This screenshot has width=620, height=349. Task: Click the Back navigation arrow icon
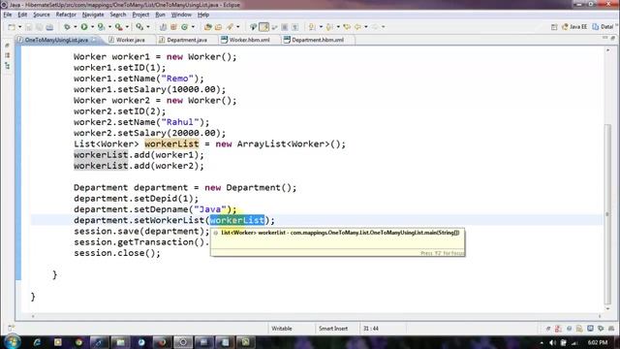click(357, 27)
